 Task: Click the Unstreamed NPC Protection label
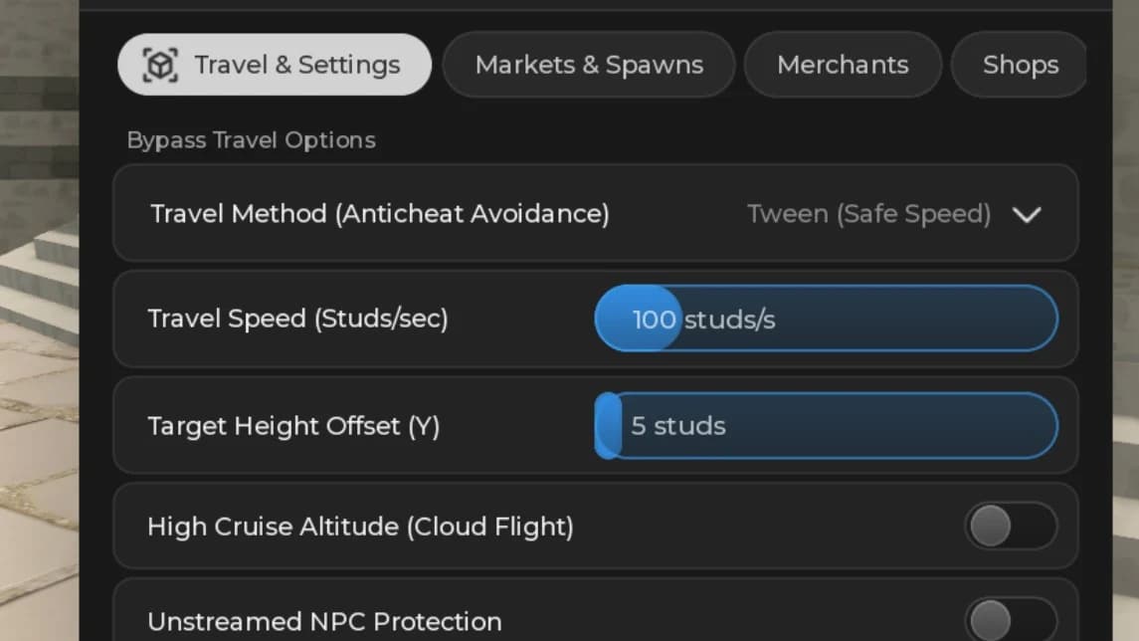pyautogui.click(x=324, y=622)
